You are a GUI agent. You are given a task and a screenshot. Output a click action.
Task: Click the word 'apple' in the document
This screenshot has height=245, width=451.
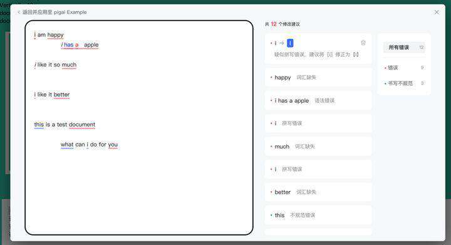point(91,45)
